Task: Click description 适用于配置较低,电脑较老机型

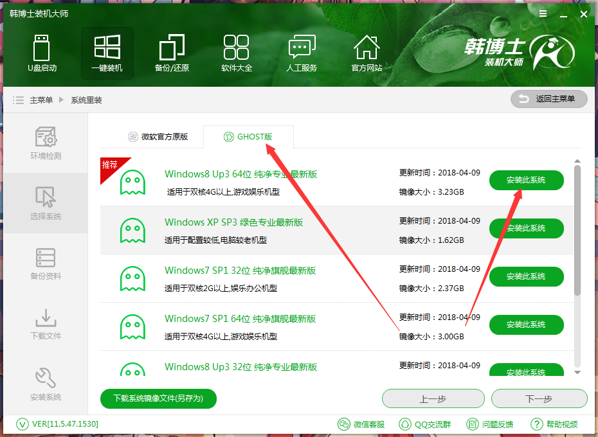Action: [215, 240]
